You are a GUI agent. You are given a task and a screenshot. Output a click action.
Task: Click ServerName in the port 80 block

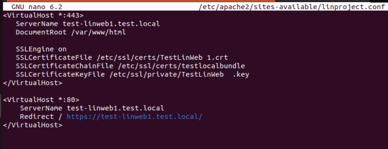(41, 108)
